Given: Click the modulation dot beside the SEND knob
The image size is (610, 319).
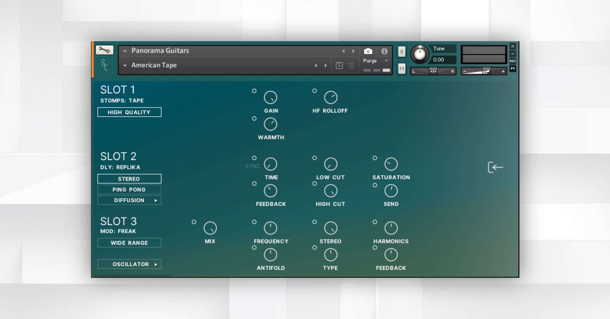Looking at the screenshot, I should coord(375,185).
